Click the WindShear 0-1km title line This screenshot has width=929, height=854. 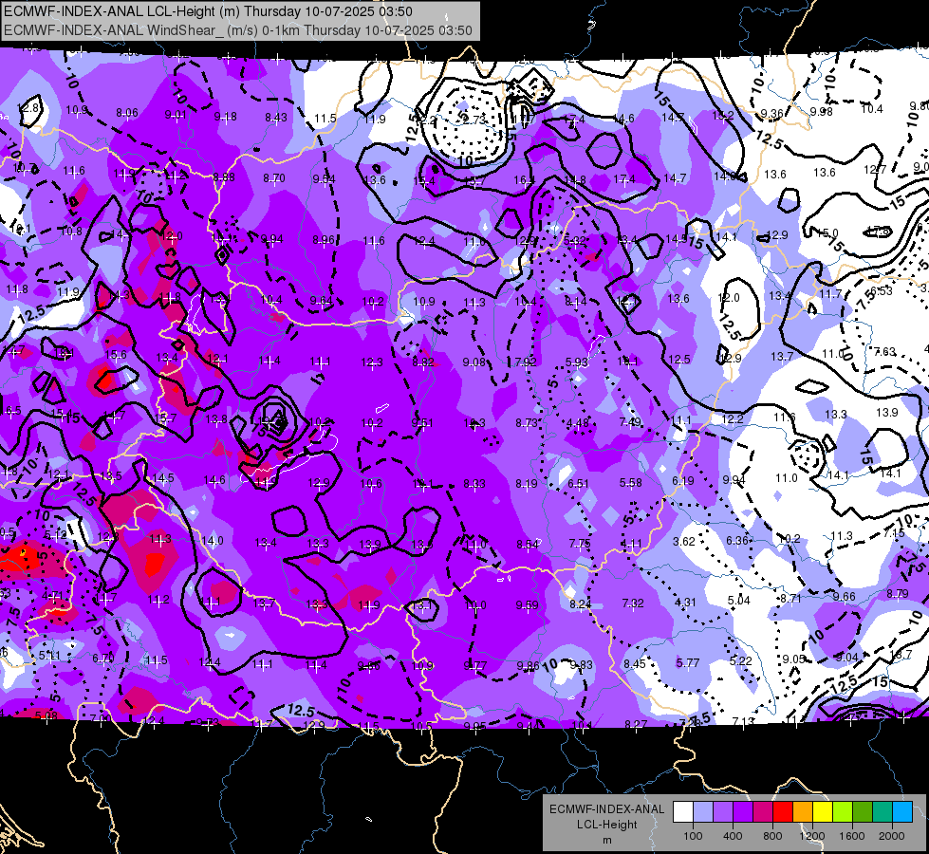237,30
